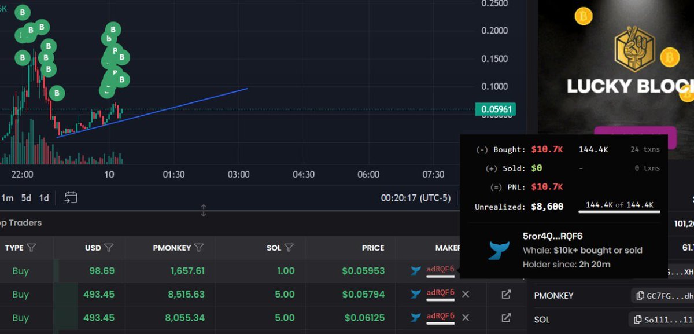Click the current price label 0.05961
This screenshot has width=694, height=334.
coord(495,109)
